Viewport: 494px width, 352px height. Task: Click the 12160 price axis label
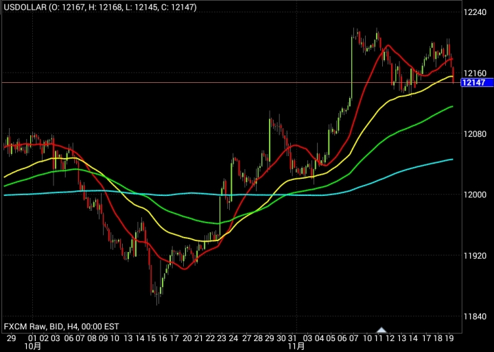tap(475, 73)
